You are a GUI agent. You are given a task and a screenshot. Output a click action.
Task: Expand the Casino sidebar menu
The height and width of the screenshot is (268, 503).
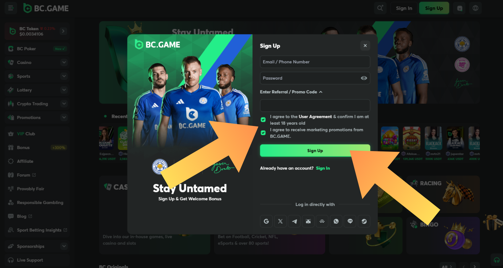point(64,63)
